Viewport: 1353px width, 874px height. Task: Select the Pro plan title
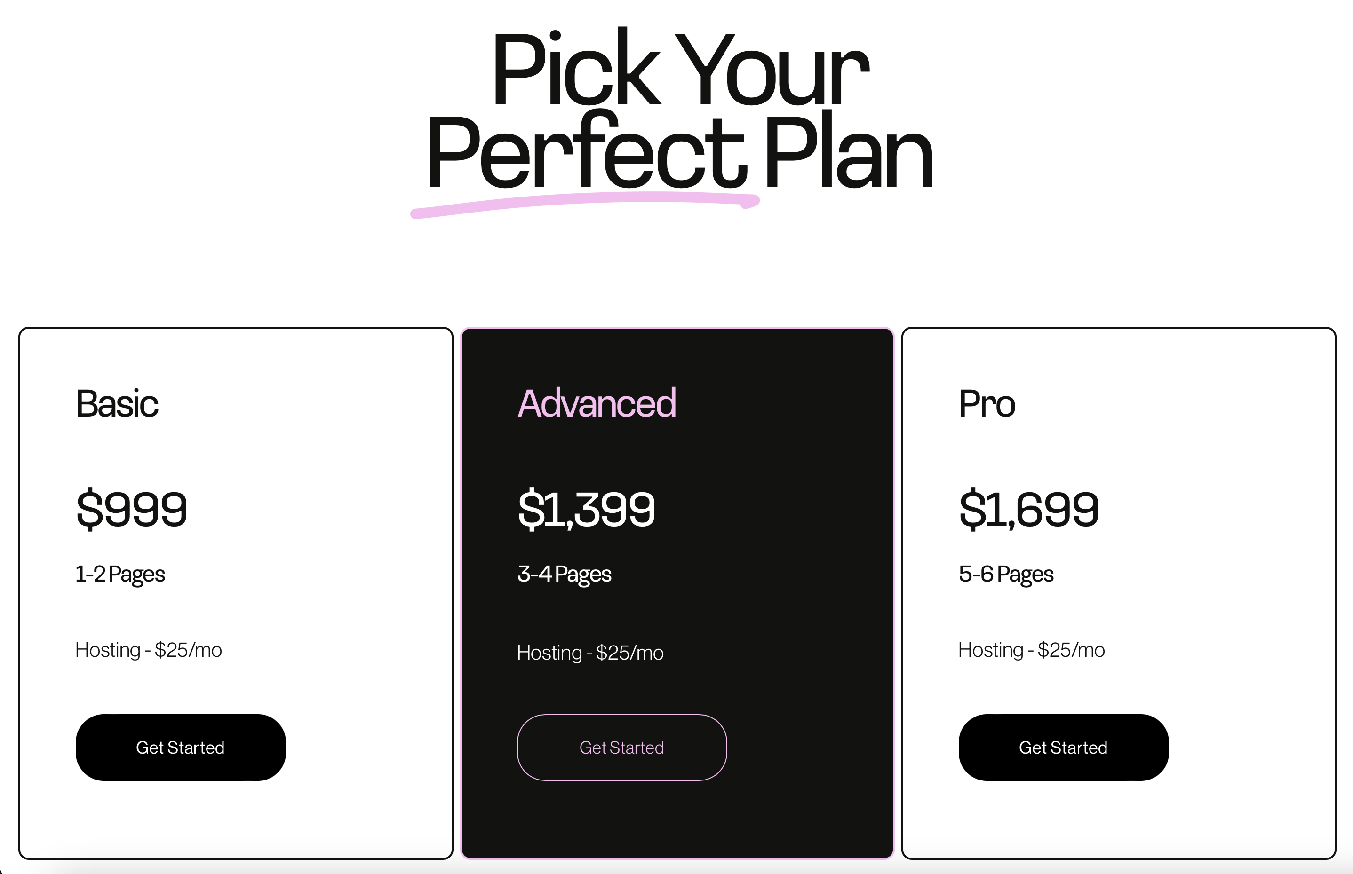tap(987, 403)
